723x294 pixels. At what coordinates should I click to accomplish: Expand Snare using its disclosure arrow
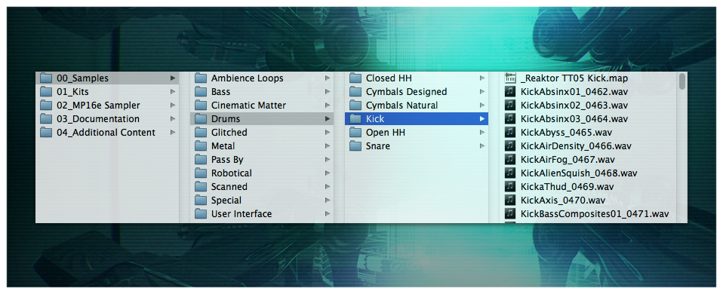[482, 146]
